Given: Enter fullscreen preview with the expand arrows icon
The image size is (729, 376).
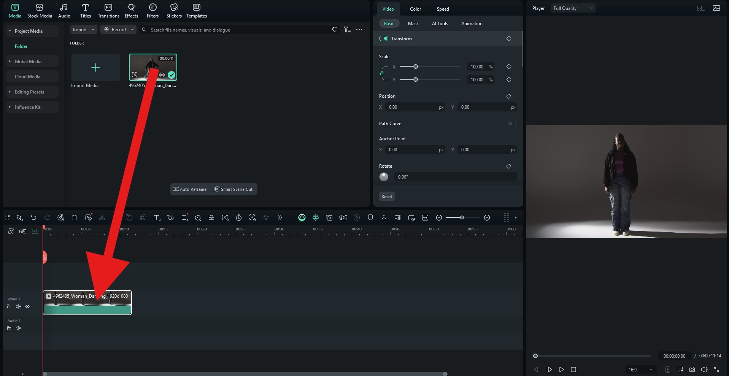Looking at the screenshot, I should coord(716,370).
